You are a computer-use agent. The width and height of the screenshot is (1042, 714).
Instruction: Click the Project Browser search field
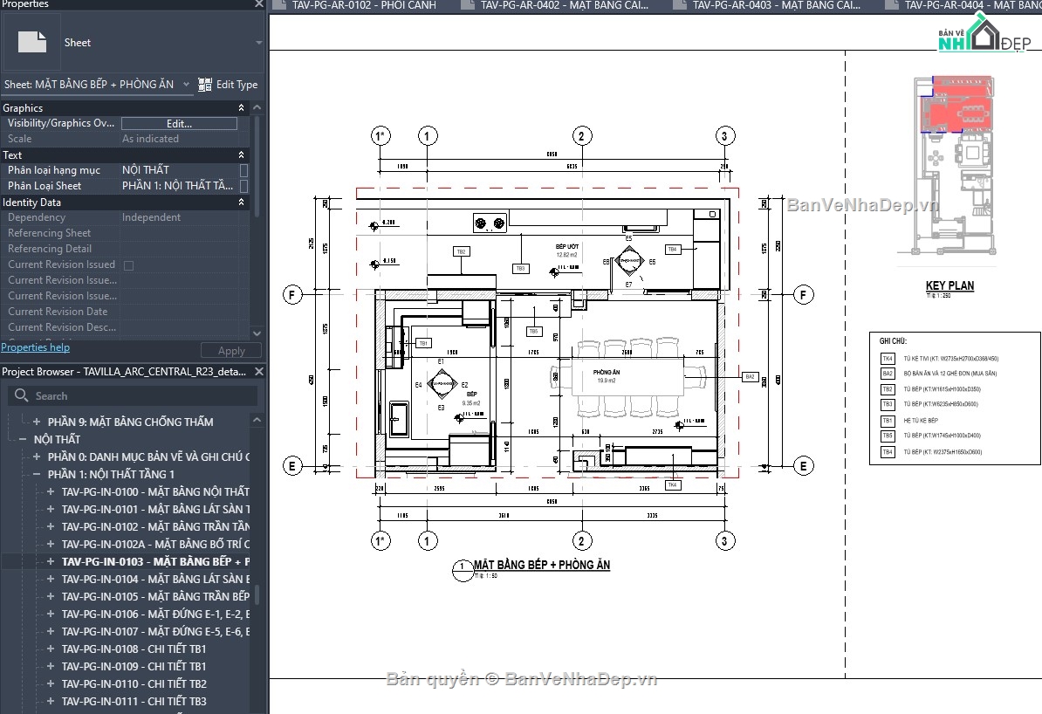[133, 395]
